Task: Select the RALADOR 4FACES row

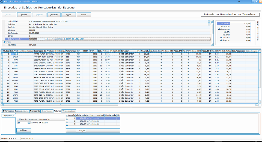Action: 129,77
